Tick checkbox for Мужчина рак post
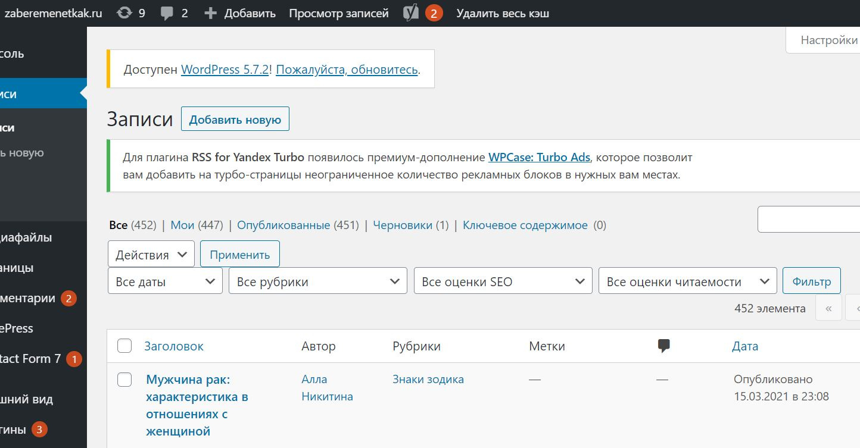 124,380
